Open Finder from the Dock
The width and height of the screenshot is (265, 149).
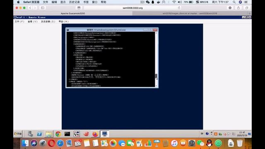point(25,143)
